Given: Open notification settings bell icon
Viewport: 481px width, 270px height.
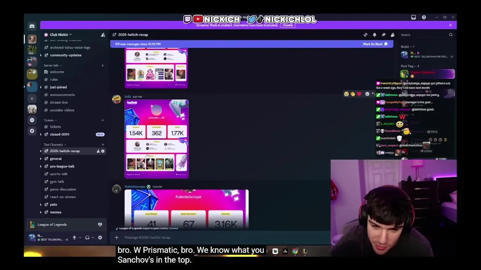Looking at the screenshot, I should pos(375,35).
